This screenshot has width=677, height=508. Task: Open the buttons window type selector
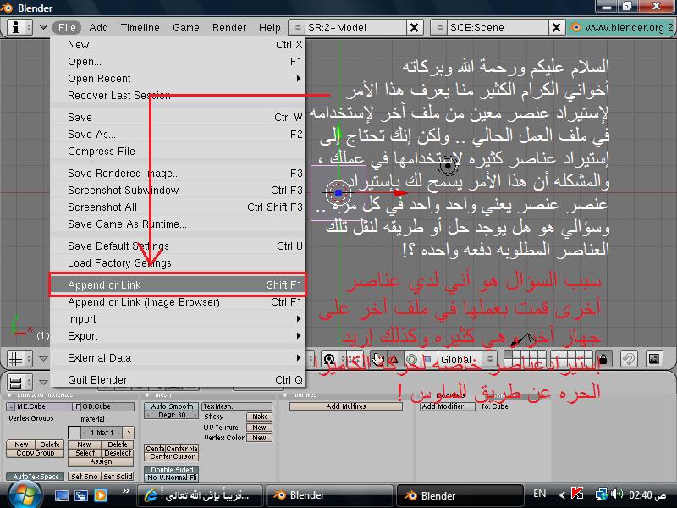point(19,383)
